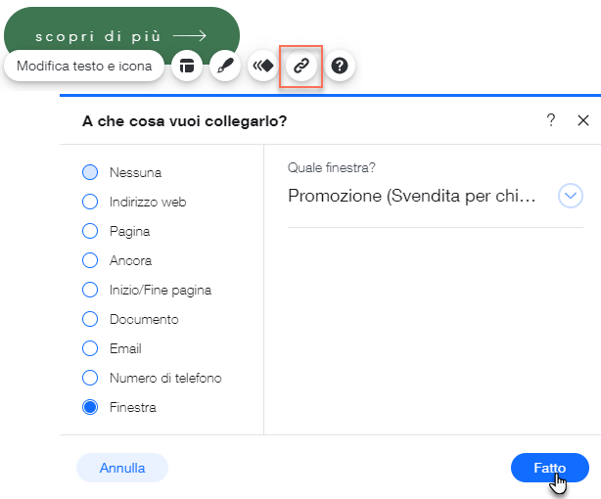
Task: Click the link chain icon
Action: (x=301, y=66)
